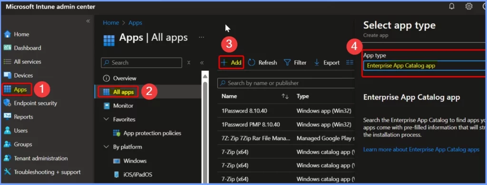Click the Apps breadcrumb link
Viewport: 487px width, 185px height.
[x=136, y=23]
